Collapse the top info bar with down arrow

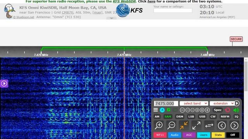tap(112, 18)
